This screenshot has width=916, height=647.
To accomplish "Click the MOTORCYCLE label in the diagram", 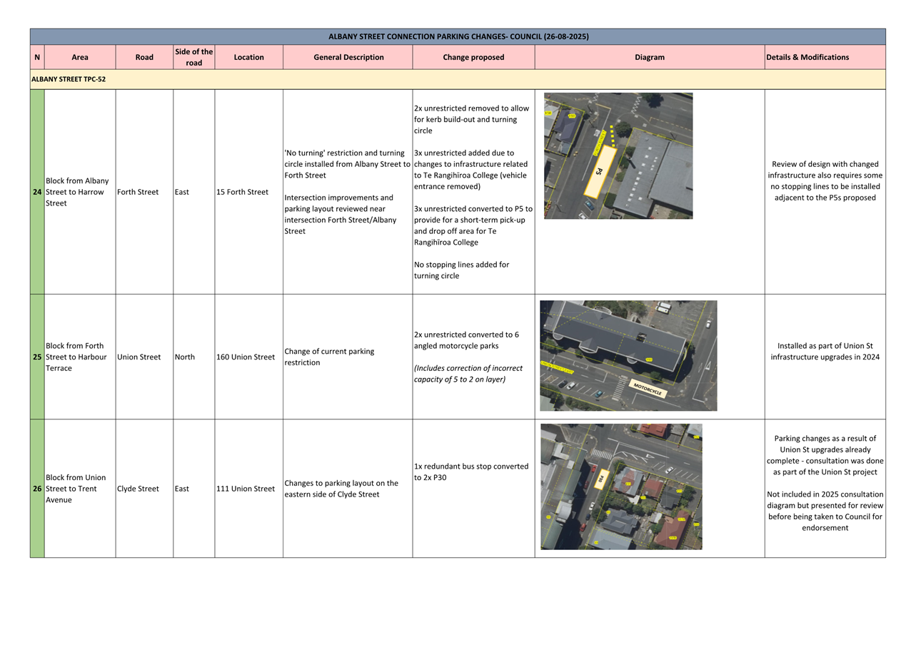I will [648, 389].
